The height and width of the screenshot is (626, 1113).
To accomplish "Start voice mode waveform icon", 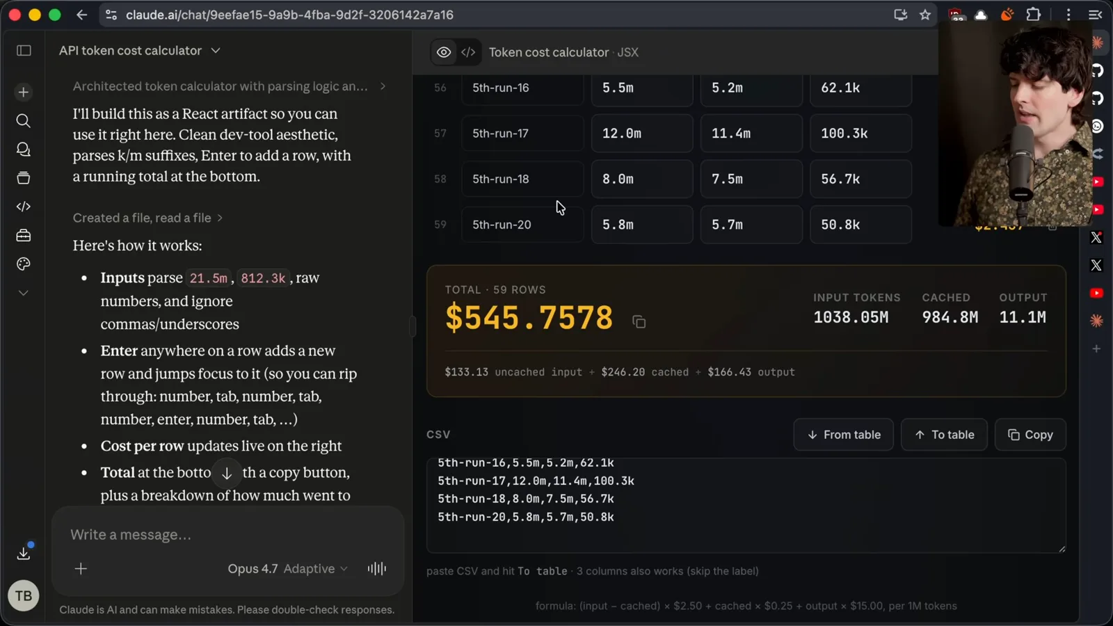I will (x=376, y=569).
